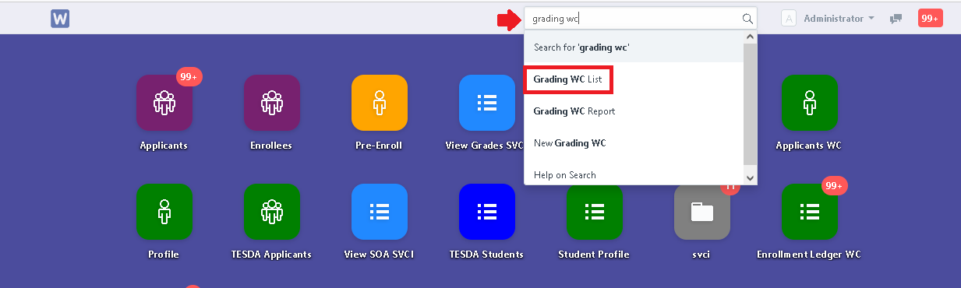This screenshot has width=961, height=288.
Task: Click the Student Profile label text
Action: 594,255
